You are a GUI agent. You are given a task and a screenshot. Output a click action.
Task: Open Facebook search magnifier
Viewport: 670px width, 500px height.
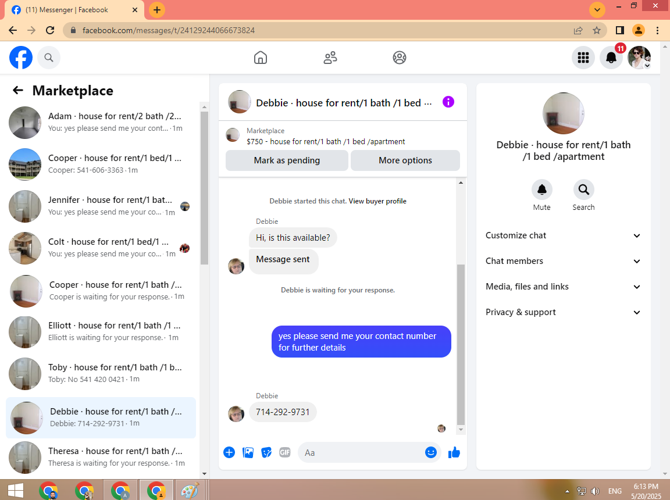49,58
